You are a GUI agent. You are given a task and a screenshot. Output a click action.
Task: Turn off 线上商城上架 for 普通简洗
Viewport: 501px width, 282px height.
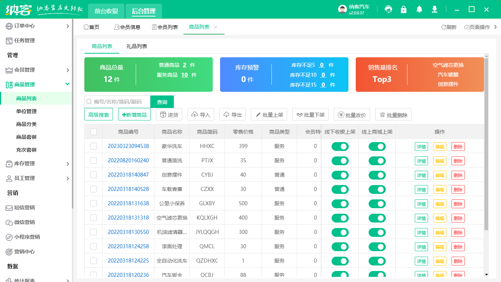(377, 160)
